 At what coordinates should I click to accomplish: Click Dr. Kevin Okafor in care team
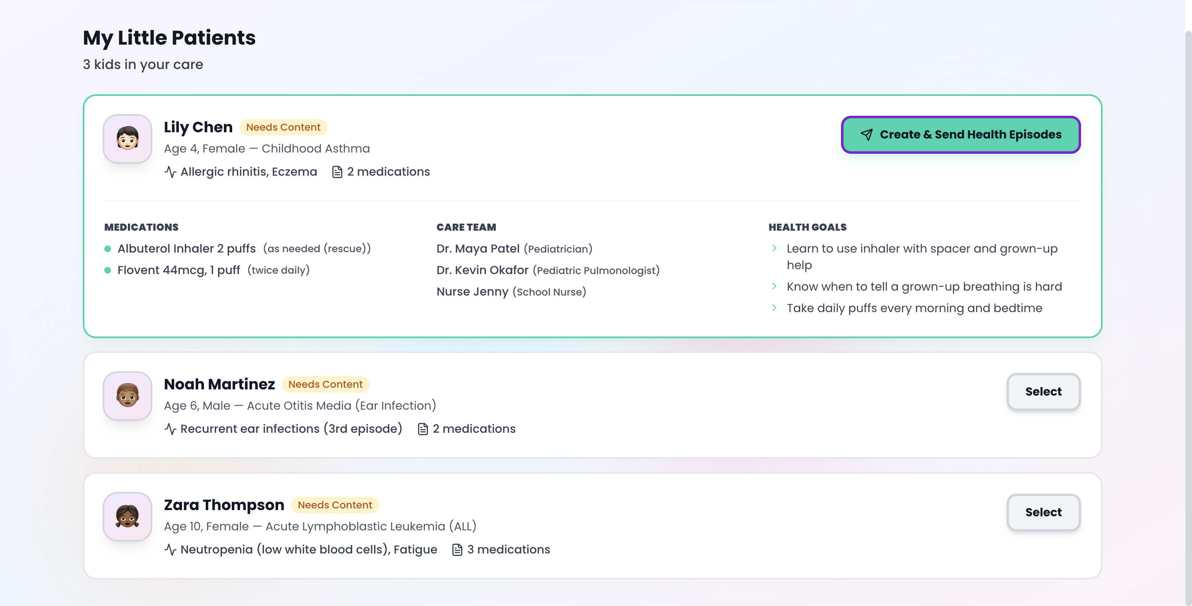482,270
